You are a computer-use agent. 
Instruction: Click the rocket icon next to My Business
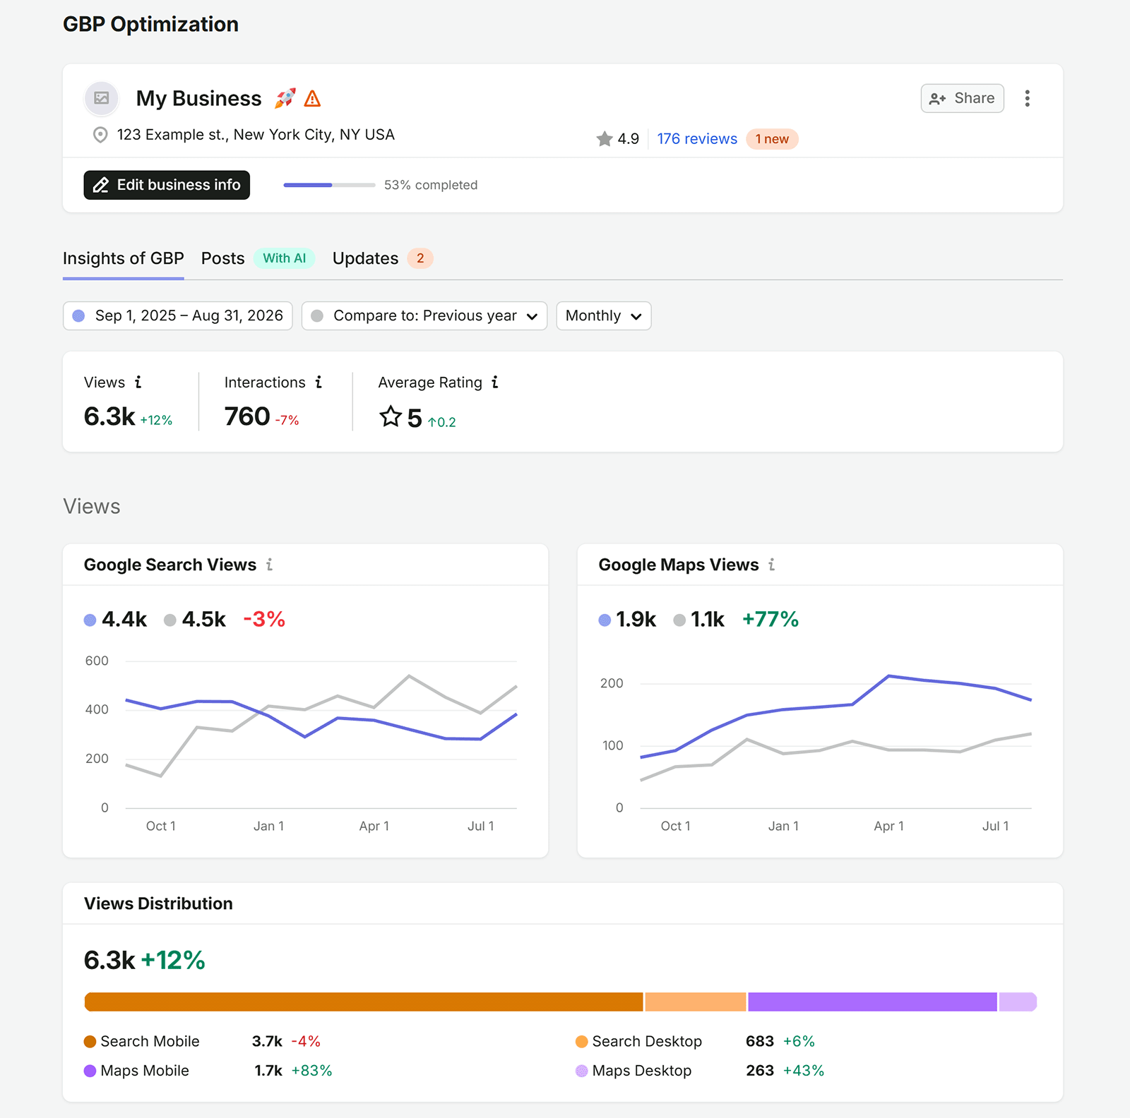(285, 98)
